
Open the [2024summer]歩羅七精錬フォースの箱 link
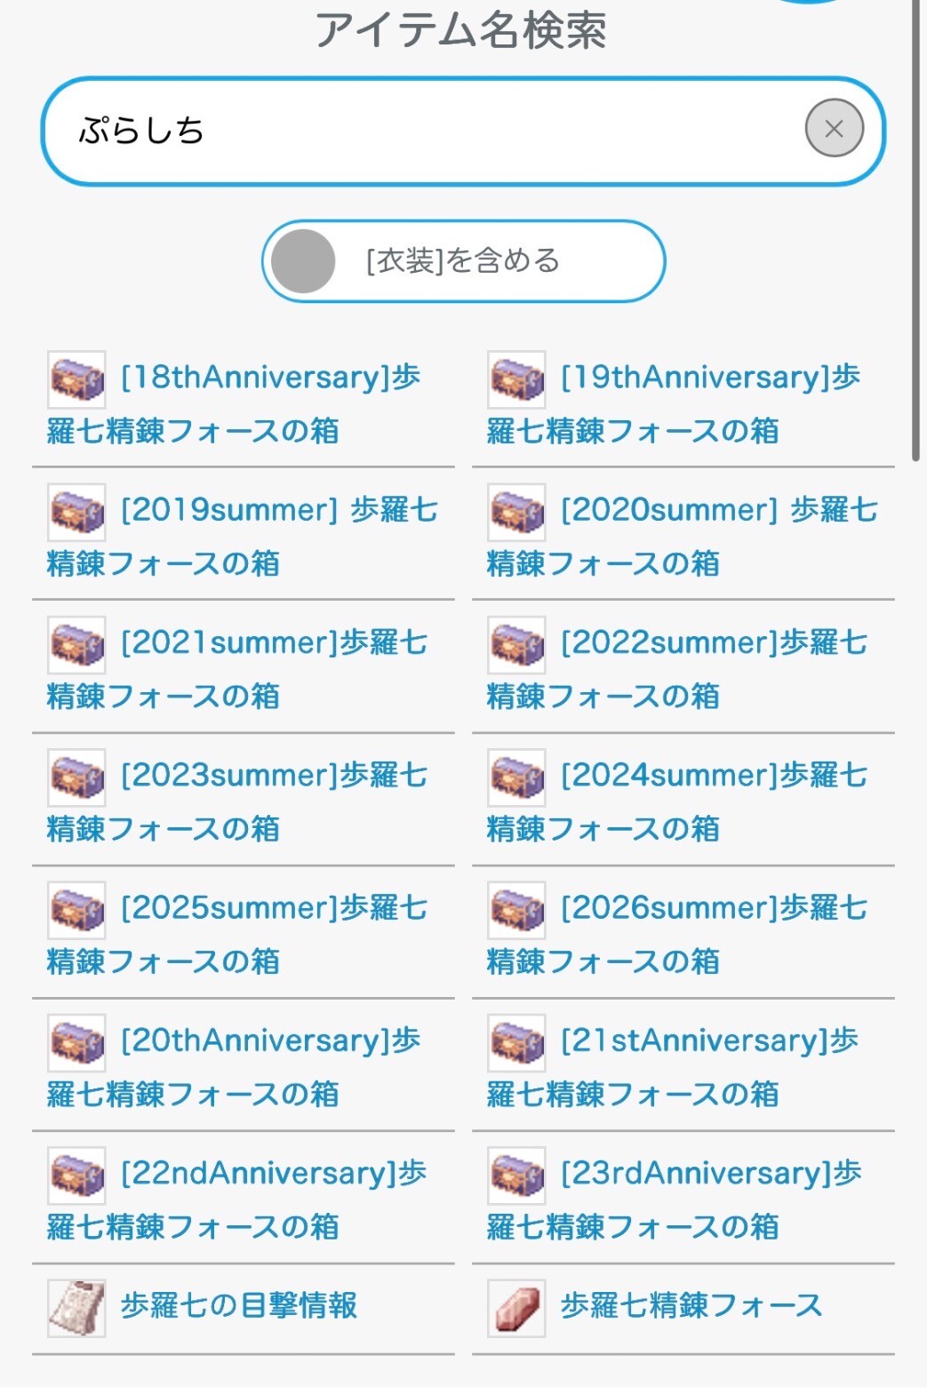pos(677,801)
